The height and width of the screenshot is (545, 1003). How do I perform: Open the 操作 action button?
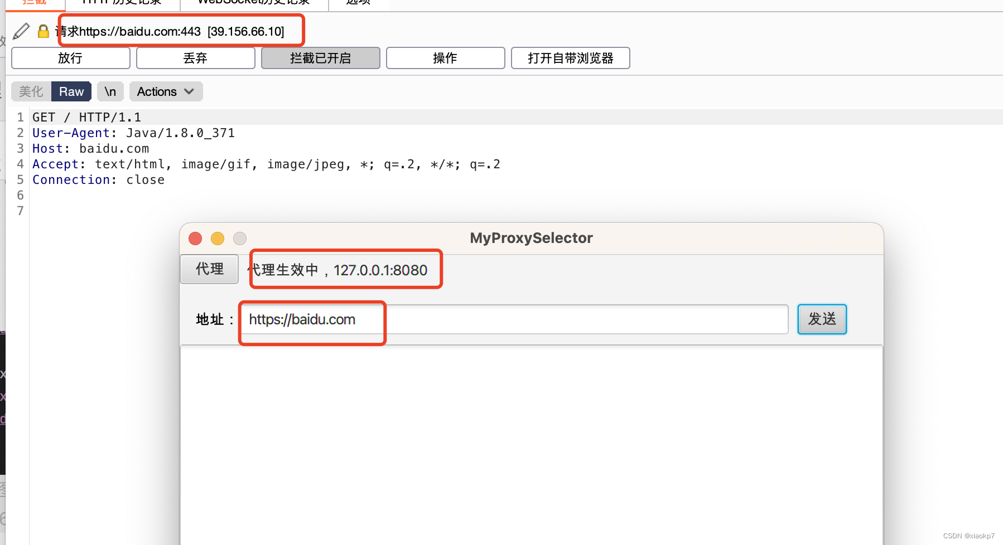coord(445,58)
